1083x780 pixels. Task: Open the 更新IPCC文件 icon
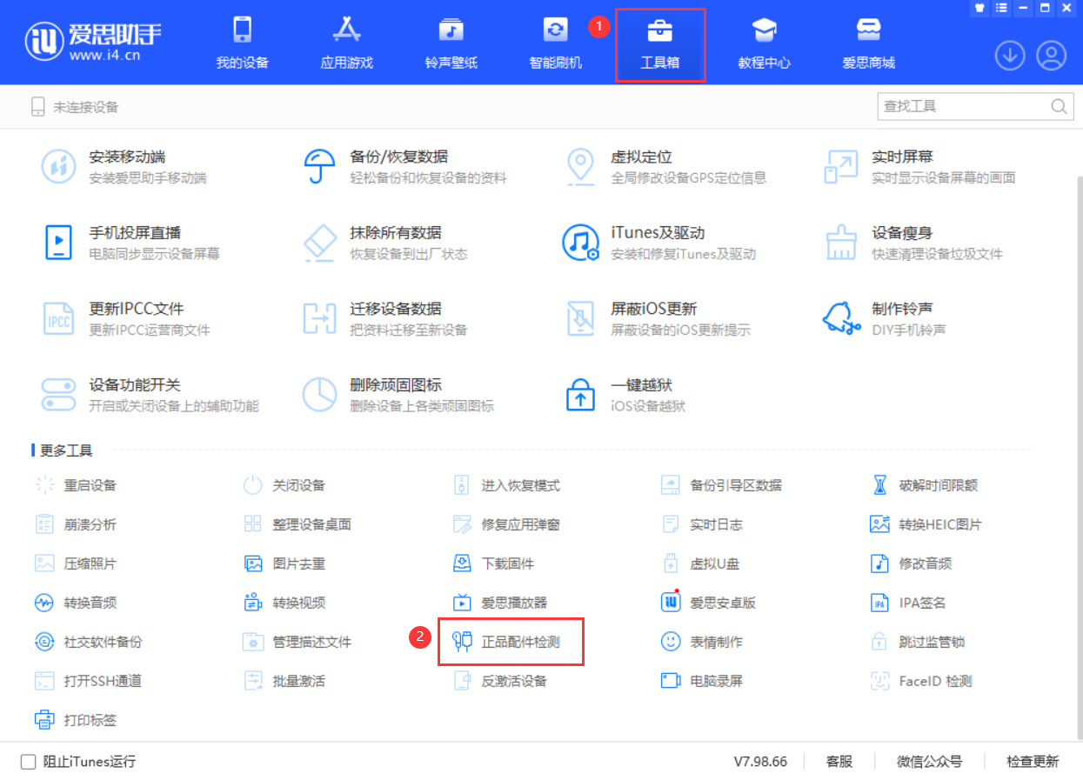pos(59,318)
